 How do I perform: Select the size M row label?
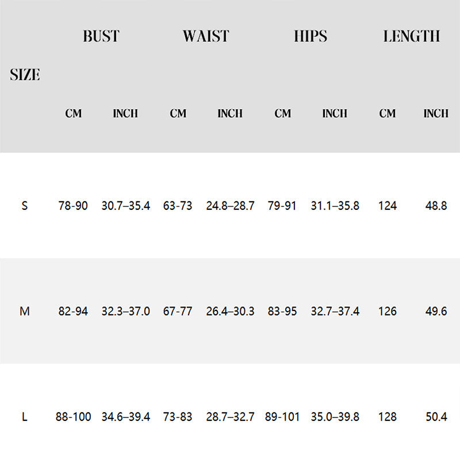[x=25, y=311]
